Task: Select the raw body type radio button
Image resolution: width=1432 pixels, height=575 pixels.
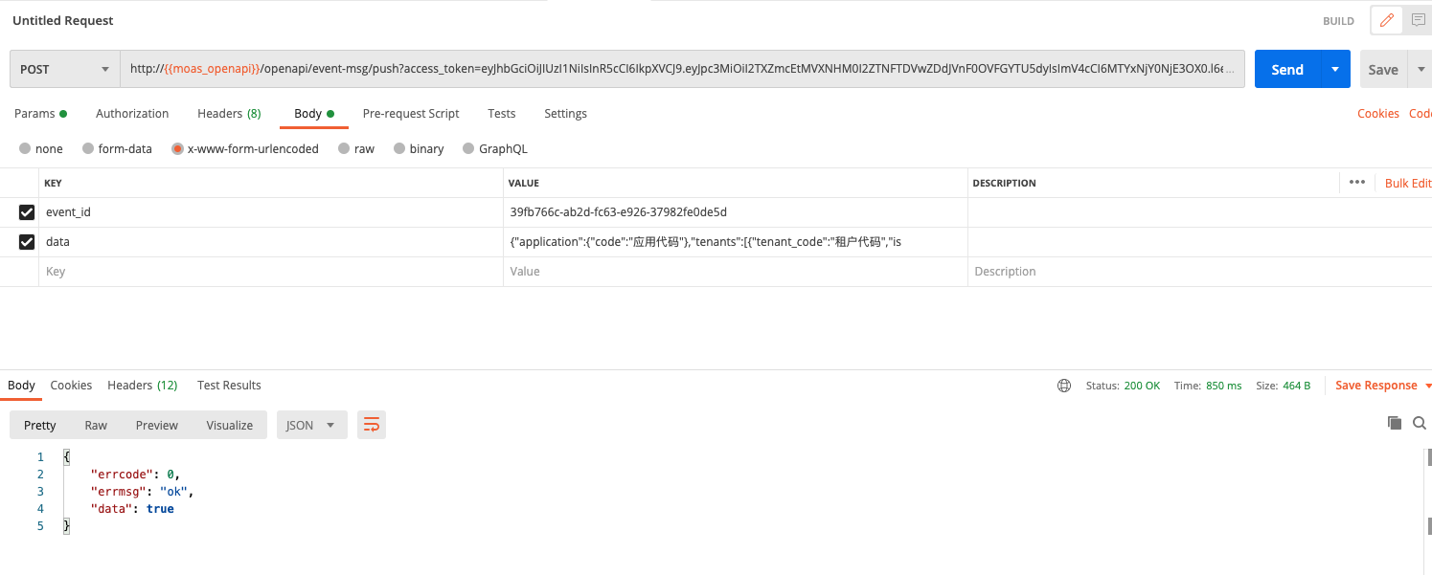Action: coord(345,149)
